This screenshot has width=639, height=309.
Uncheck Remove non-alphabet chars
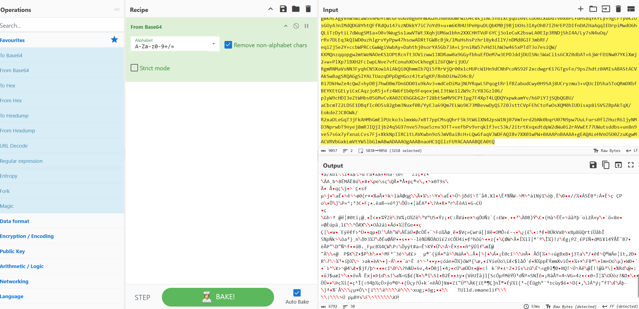228,45
